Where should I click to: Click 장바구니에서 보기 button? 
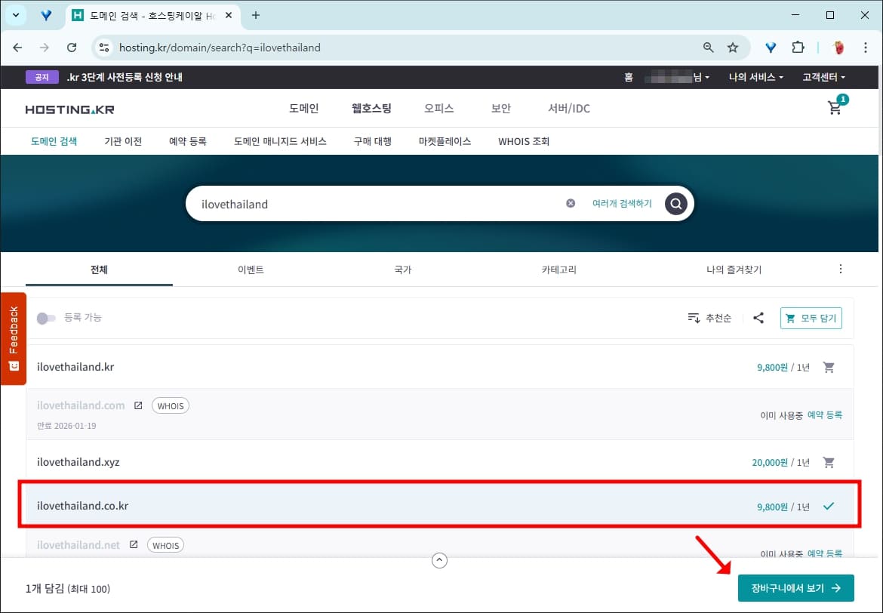795,588
